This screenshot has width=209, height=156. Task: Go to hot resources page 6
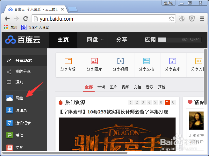161,102
